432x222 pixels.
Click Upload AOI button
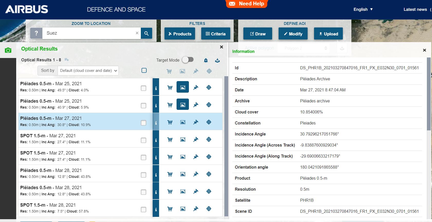[328, 34]
